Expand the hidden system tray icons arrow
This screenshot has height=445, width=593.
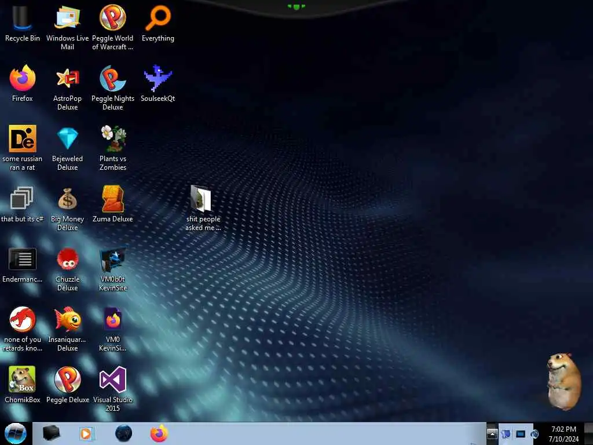coord(492,433)
